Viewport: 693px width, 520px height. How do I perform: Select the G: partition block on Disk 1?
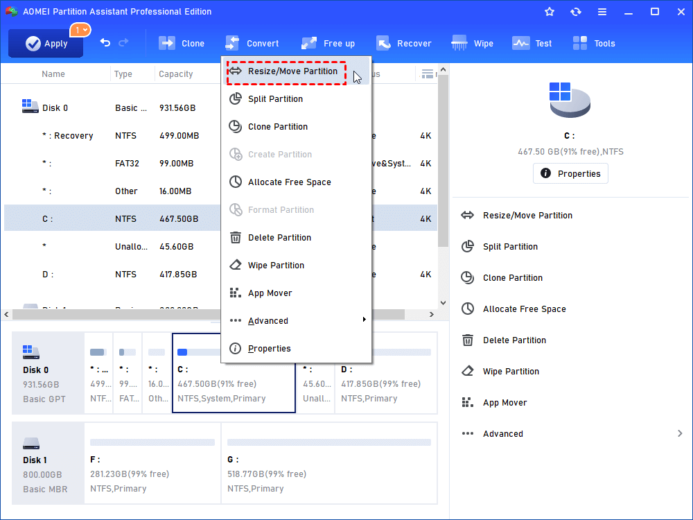click(329, 463)
